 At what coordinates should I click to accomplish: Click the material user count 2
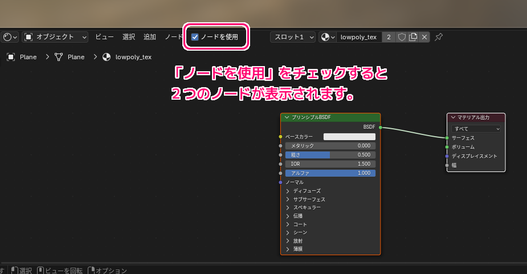tap(389, 37)
